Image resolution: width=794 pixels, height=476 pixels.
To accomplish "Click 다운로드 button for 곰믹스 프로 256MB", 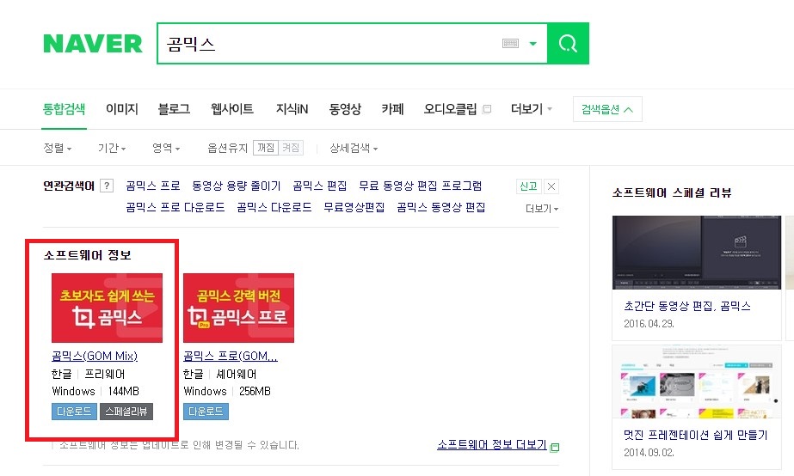I will (206, 412).
